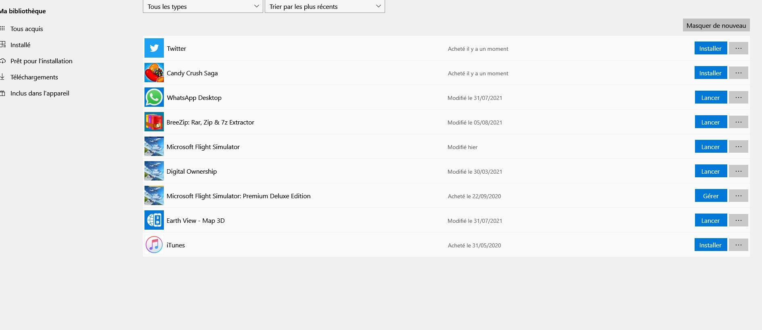This screenshot has width=762, height=330.
Task: Click Earth View - Map 3D title
Action: pyautogui.click(x=196, y=220)
